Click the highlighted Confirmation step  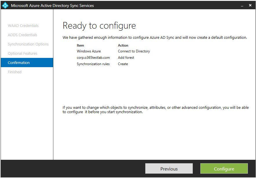pos(27,63)
